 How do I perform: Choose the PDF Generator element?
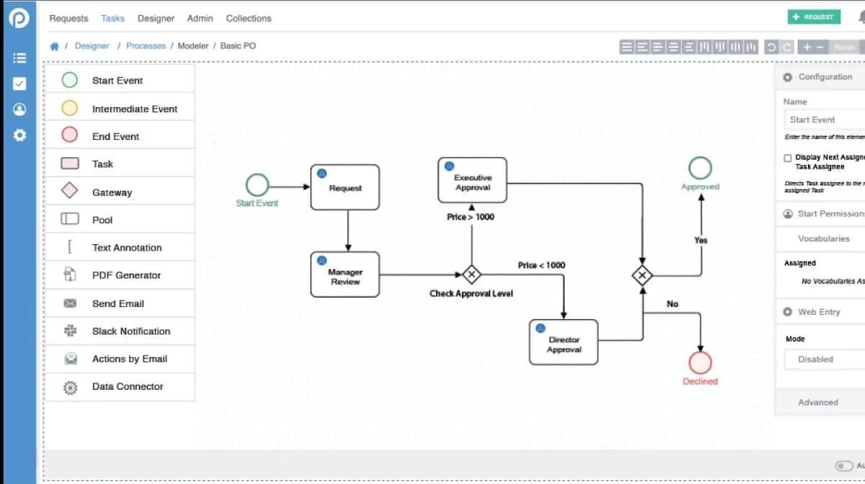(x=120, y=275)
